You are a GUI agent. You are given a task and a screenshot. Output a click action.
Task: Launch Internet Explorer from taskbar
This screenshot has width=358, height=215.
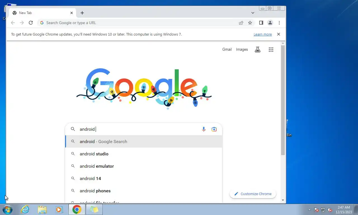click(x=25, y=209)
